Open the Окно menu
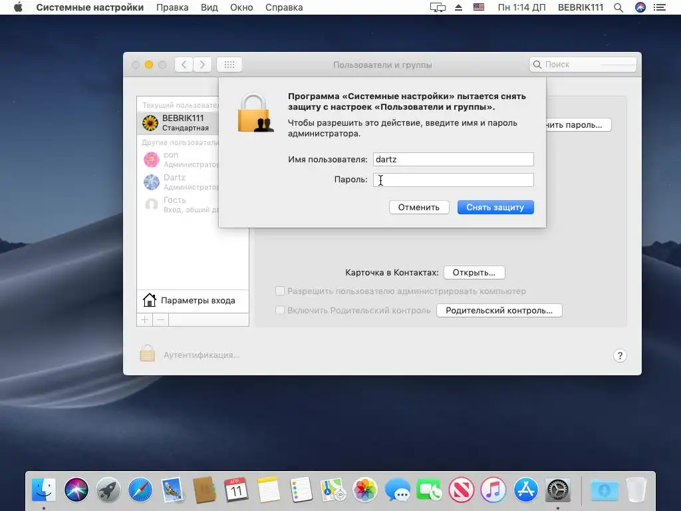Viewport: 681px width, 511px height. pyautogui.click(x=241, y=7)
